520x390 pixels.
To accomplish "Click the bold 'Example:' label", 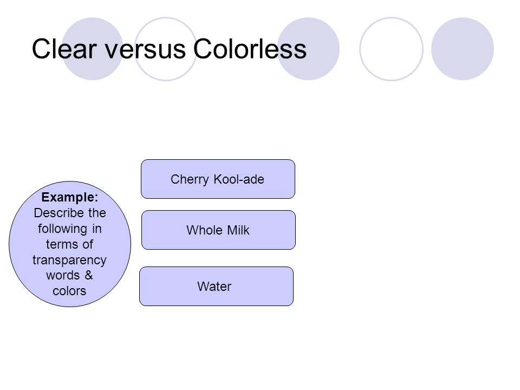I will (x=70, y=197).
